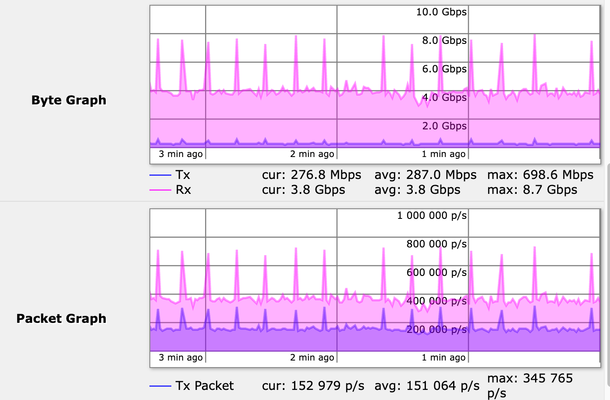The width and height of the screenshot is (610, 400).
Task: Click the avg 151 064 p/s value
Action: (426, 386)
